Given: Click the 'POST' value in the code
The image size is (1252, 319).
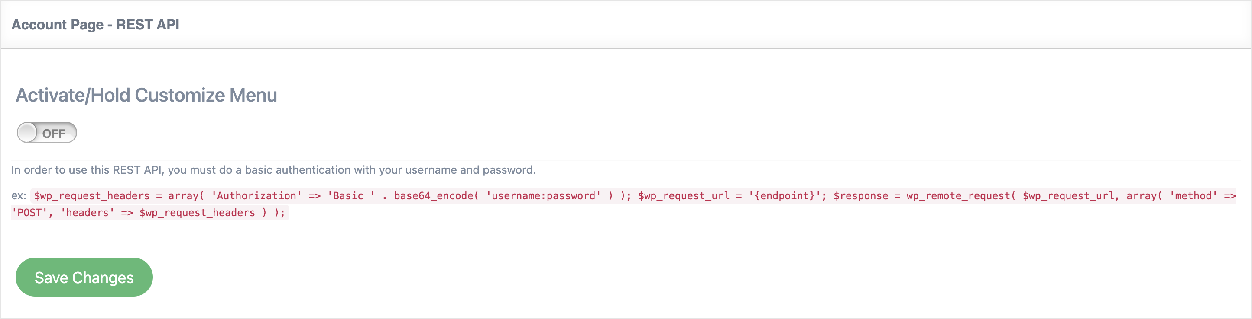Looking at the screenshot, I should click(29, 213).
